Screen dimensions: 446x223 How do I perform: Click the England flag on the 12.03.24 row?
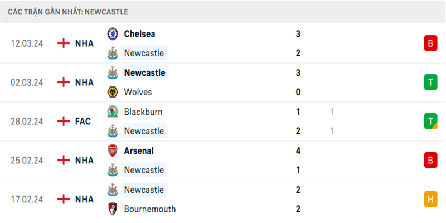[64, 43]
